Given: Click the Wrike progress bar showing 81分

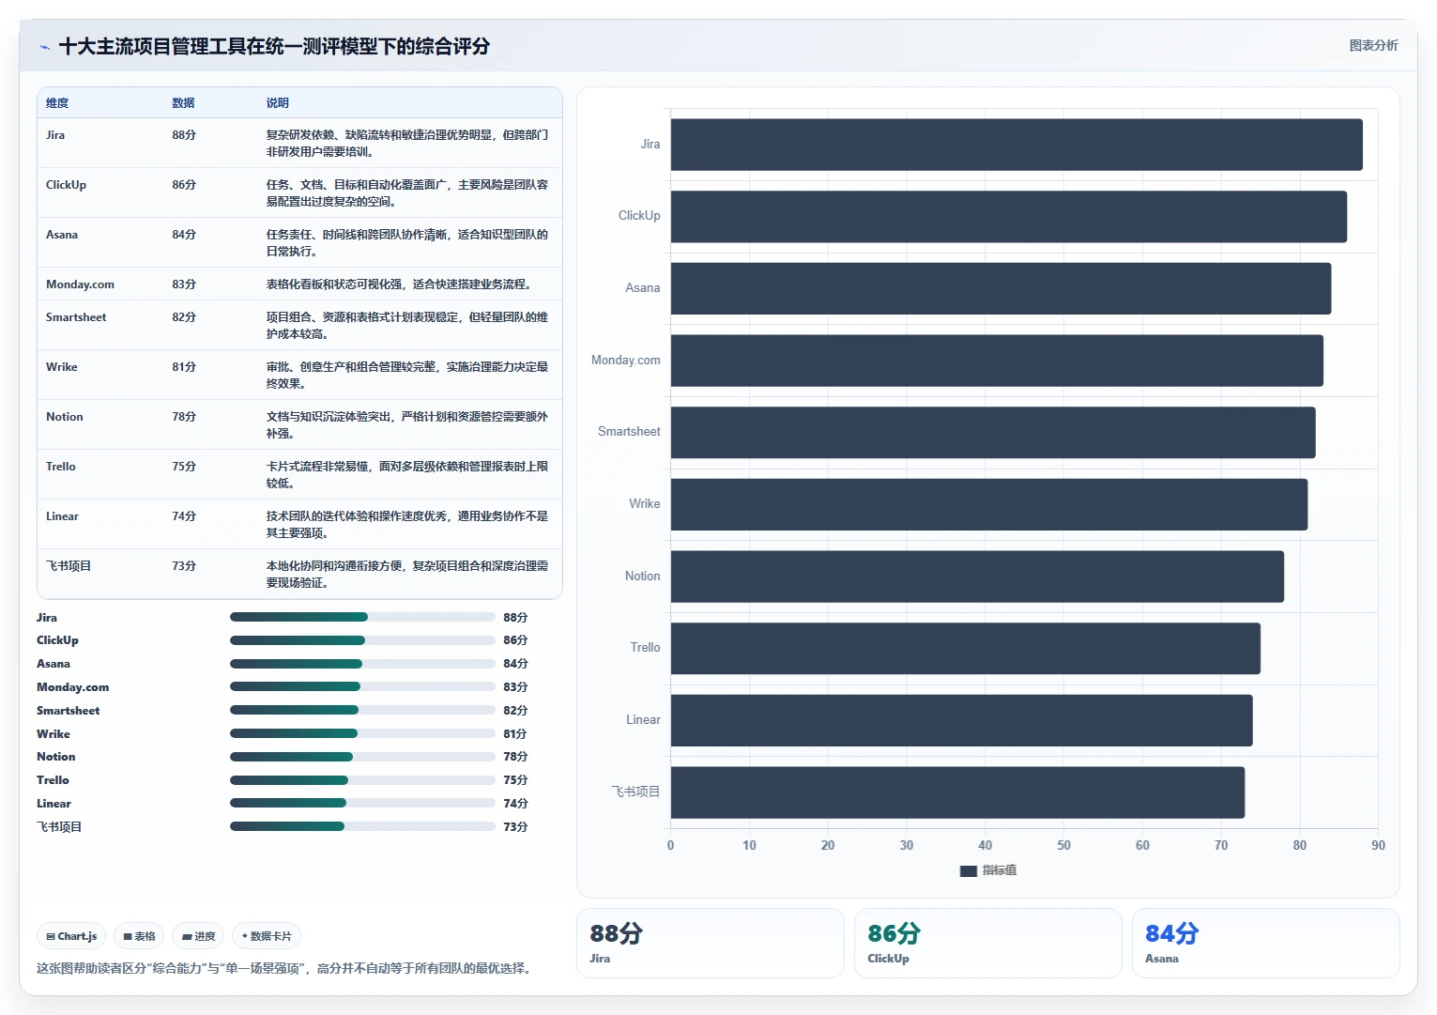Looking at the screenshot, I should pyautogui.click(x=362, y=733).
